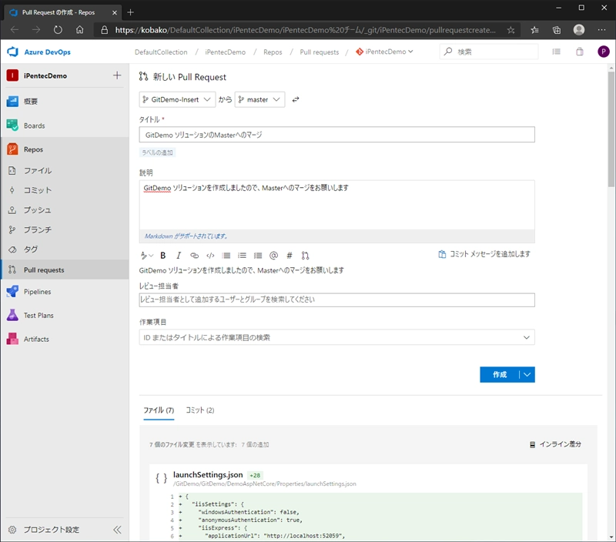616x542 pixels.
Task: Go to browser home page
Action: click(x=80, y=30)
